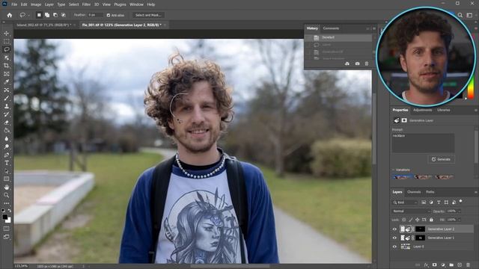Hide the Generative Layer 2 layer

[394, 229]
